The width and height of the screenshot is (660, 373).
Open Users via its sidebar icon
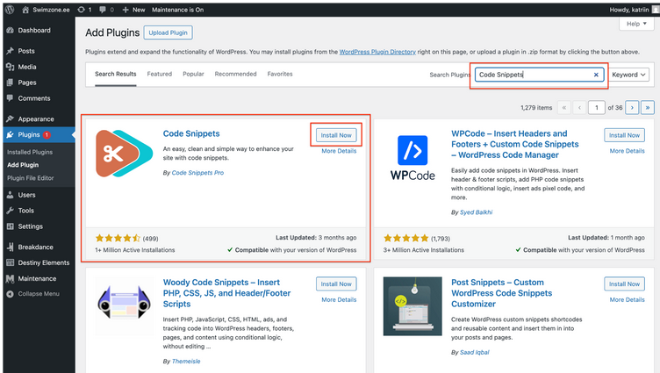[11, 195]
